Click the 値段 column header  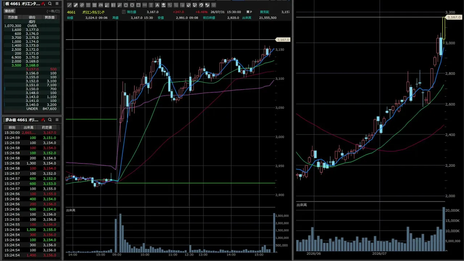coord(32,17)
